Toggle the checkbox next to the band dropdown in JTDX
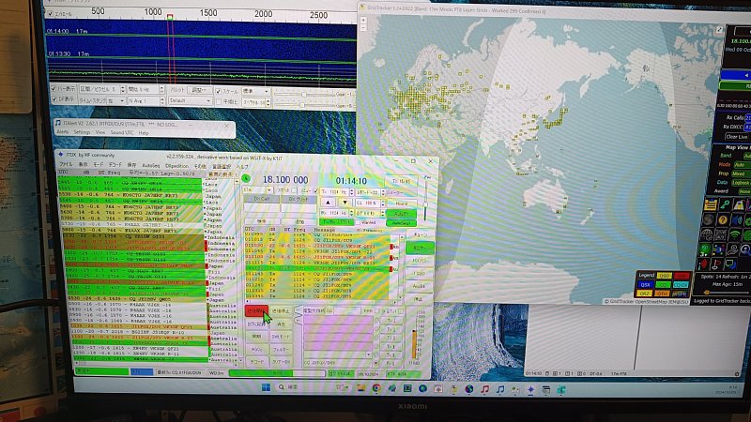This screenshot has height=422, width=751. [294, 190]
